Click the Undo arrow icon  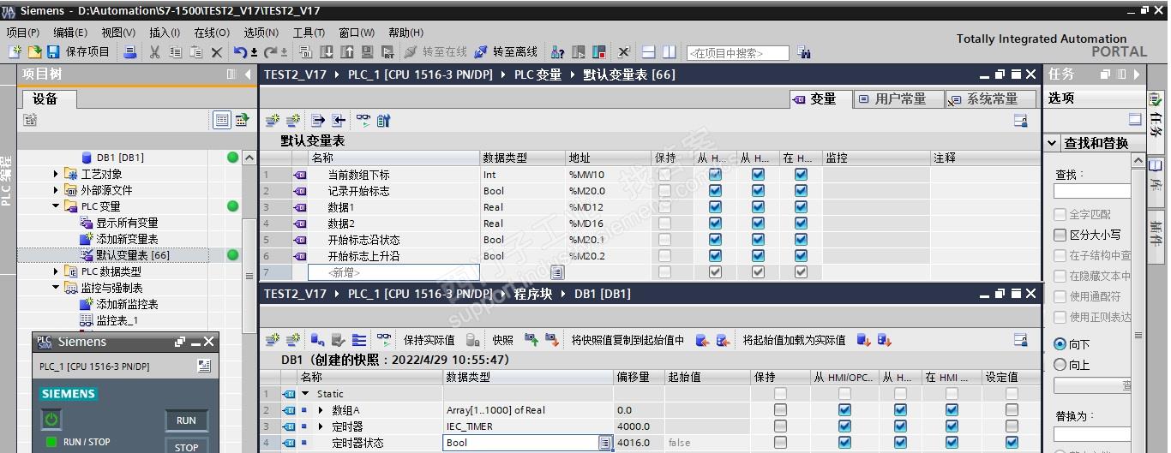point(241,51)
